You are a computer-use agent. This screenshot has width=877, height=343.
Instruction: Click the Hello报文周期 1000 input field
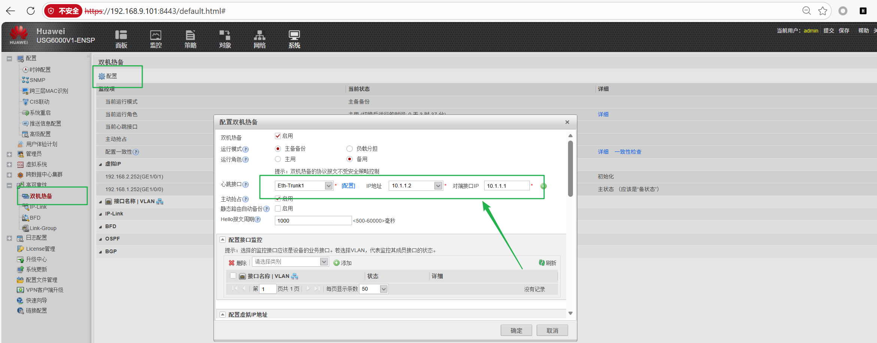313,221
